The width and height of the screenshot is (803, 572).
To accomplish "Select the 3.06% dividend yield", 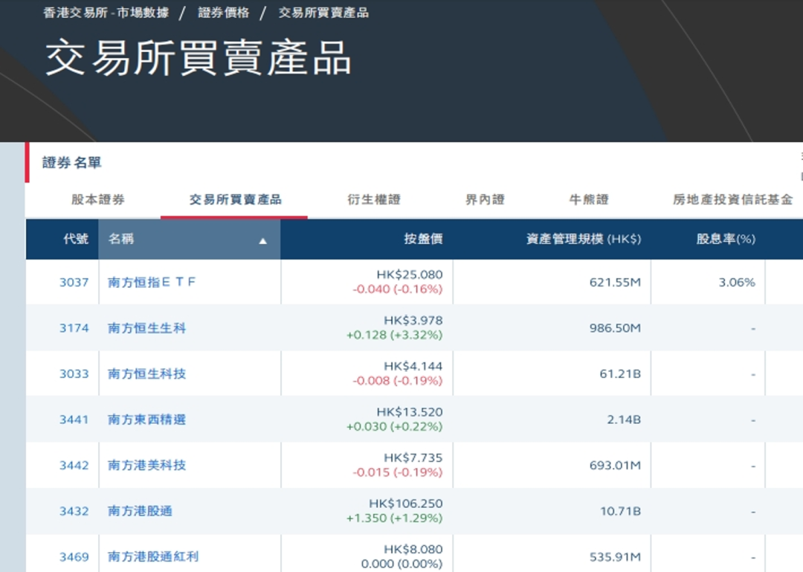I will tap(736, 282).
